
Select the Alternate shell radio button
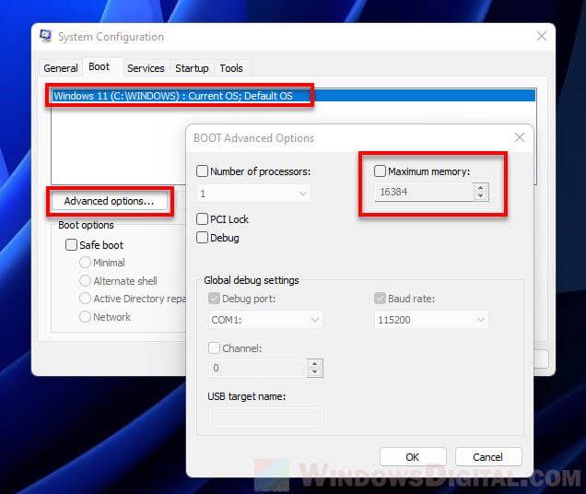85,280
